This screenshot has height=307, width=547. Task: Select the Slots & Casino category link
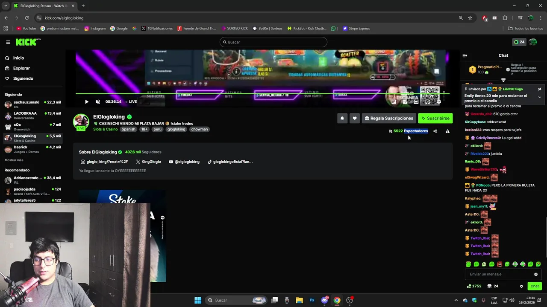pos(105,129)
